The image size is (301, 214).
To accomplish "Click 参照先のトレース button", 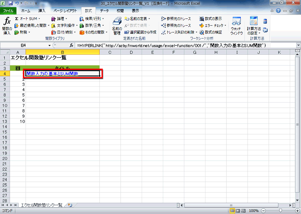I will [176, 25].
